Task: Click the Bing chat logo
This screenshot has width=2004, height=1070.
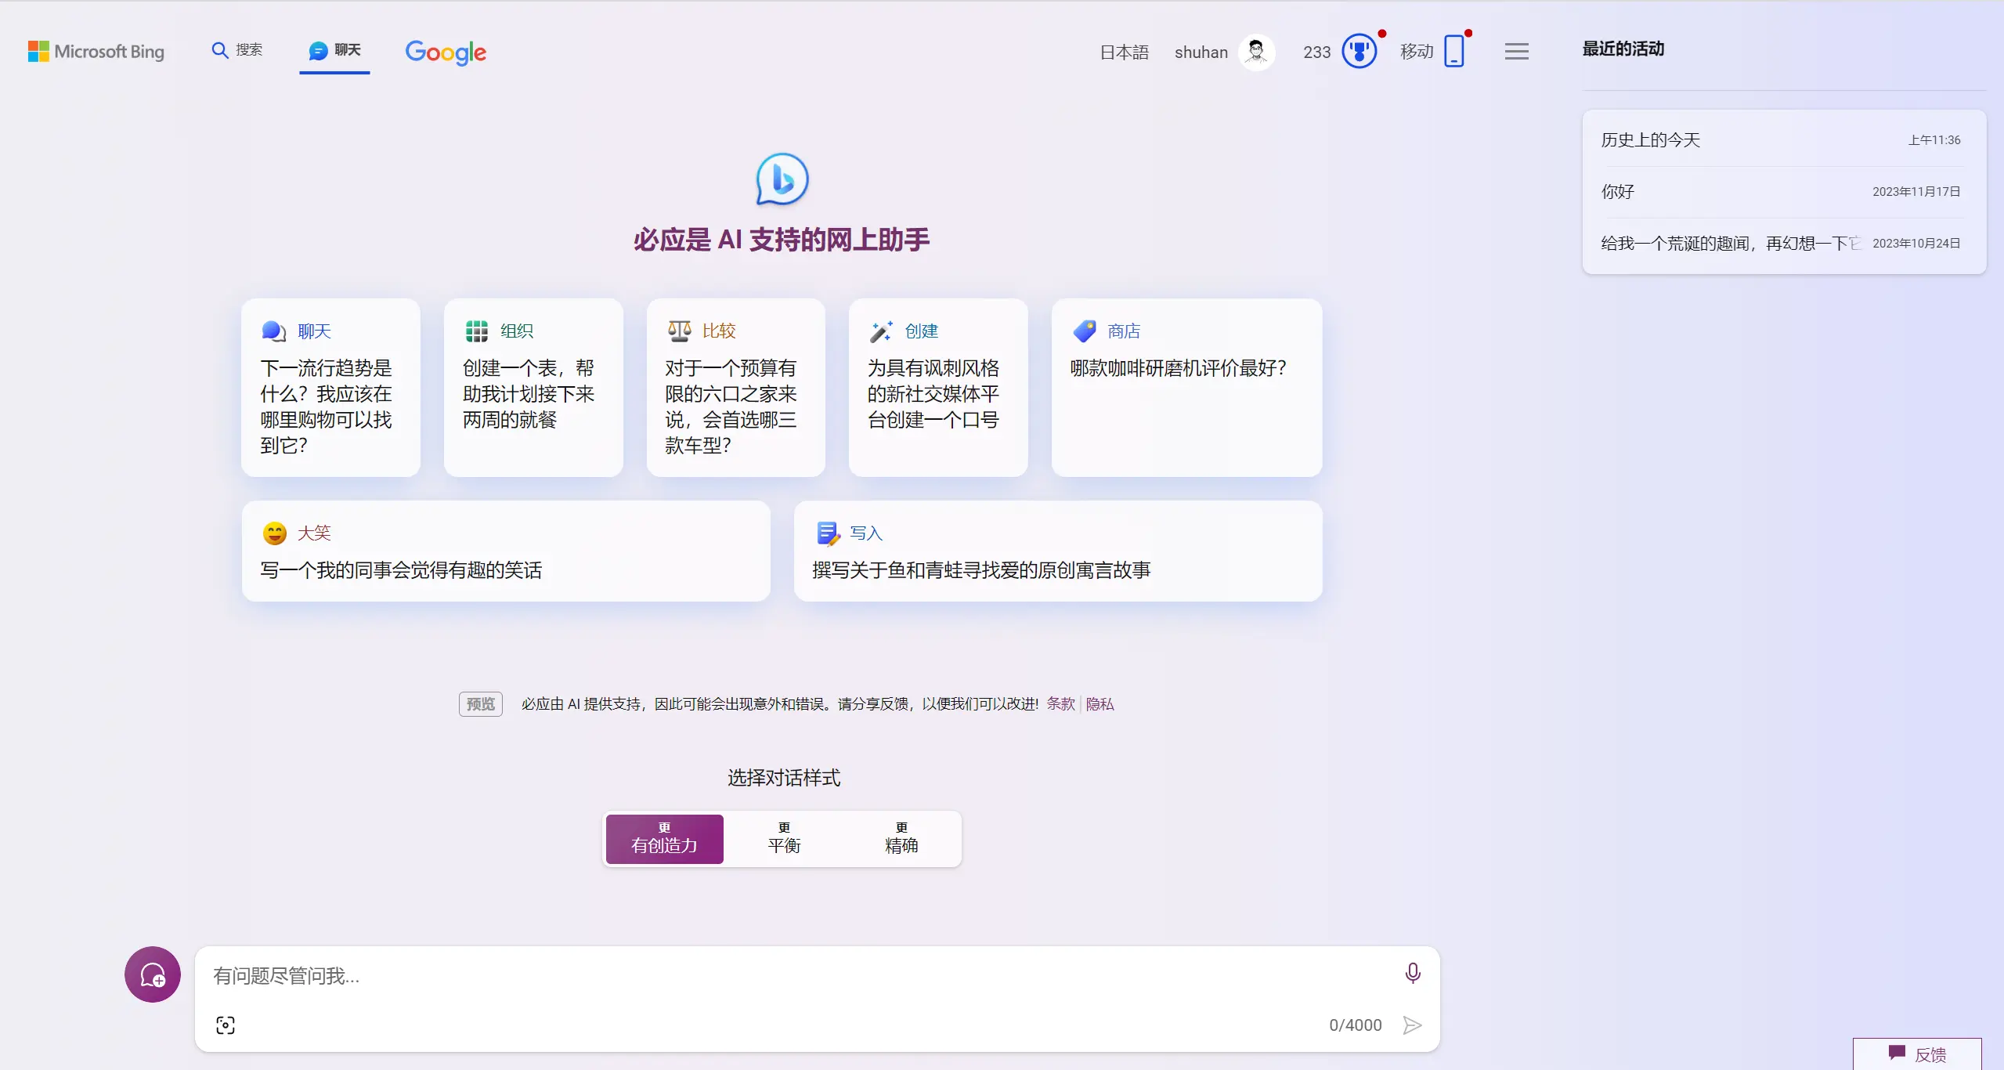Action: pos(782,179)
